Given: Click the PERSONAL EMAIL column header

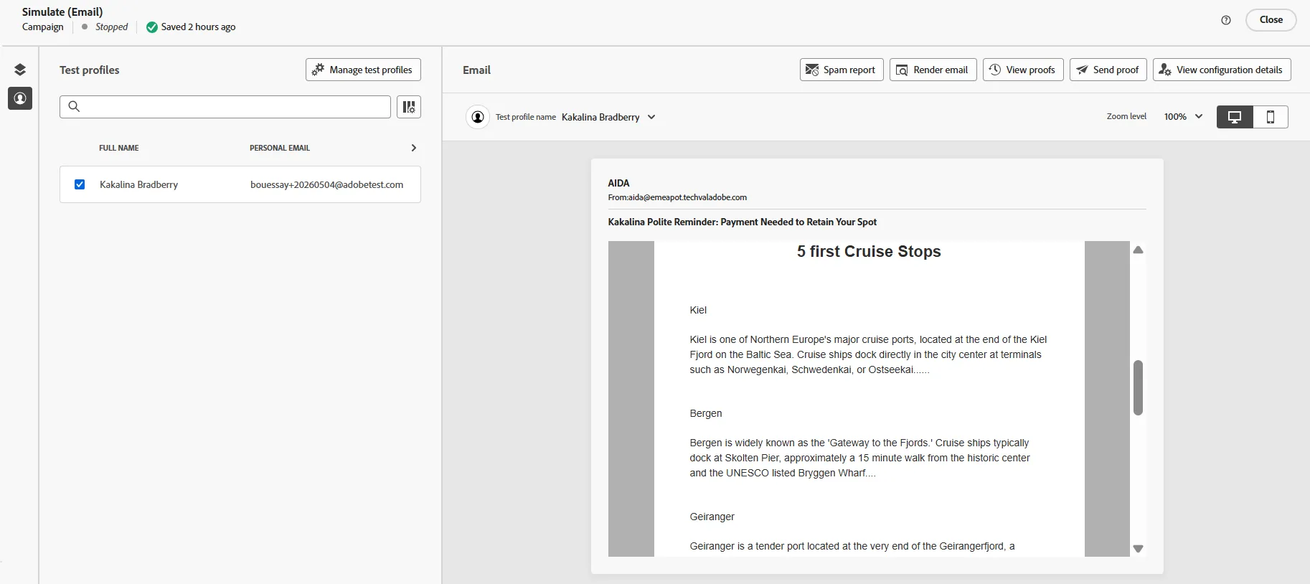Looking at the screenshot, I should click(x=280, y=148).
